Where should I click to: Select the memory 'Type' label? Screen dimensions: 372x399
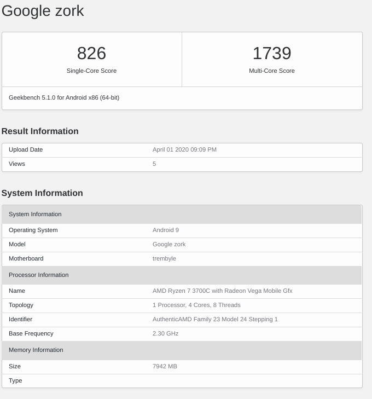15,381
